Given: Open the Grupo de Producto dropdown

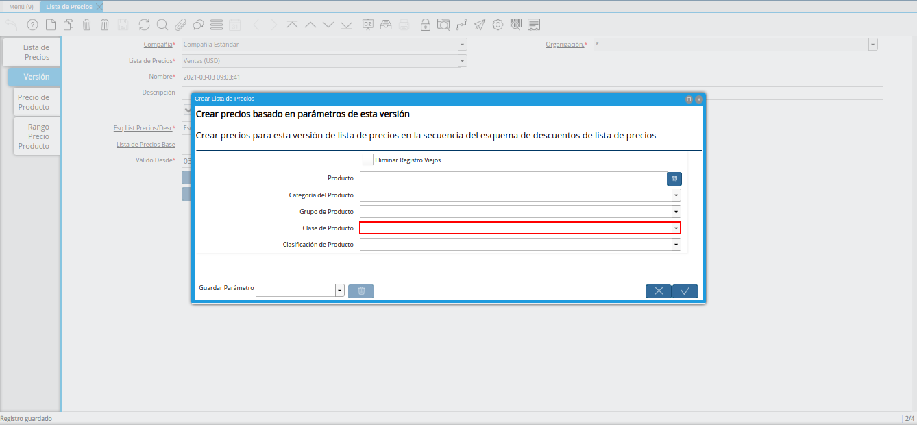Looking at the screenshot, I should point(676,212).
